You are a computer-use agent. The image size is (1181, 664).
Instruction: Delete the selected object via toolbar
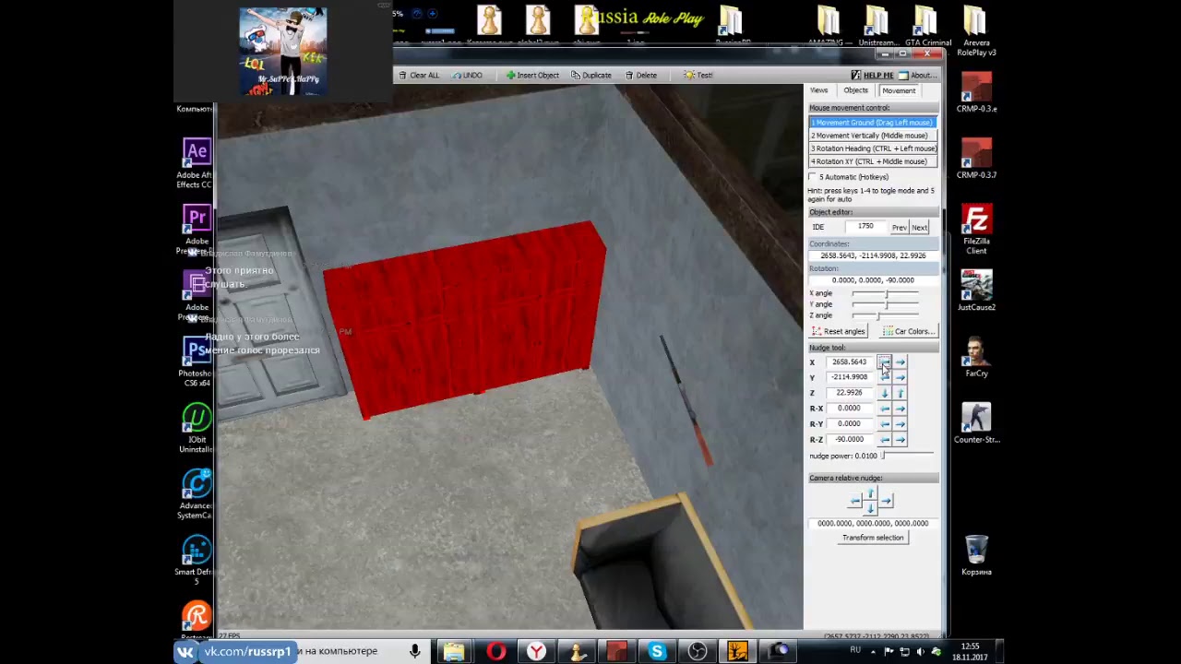pos(641,75)
